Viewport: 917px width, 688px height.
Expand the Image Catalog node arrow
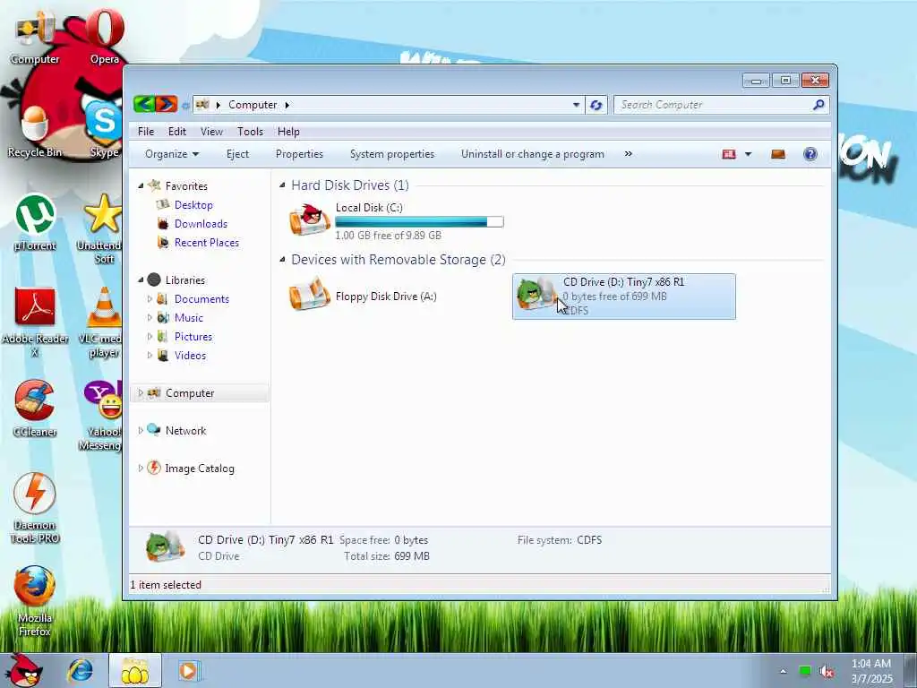tap(141, 468)
